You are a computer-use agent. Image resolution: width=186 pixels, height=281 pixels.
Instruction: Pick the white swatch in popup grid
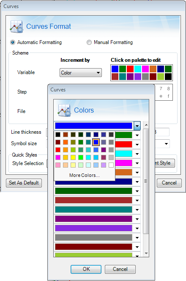click(x=111, y=165)
